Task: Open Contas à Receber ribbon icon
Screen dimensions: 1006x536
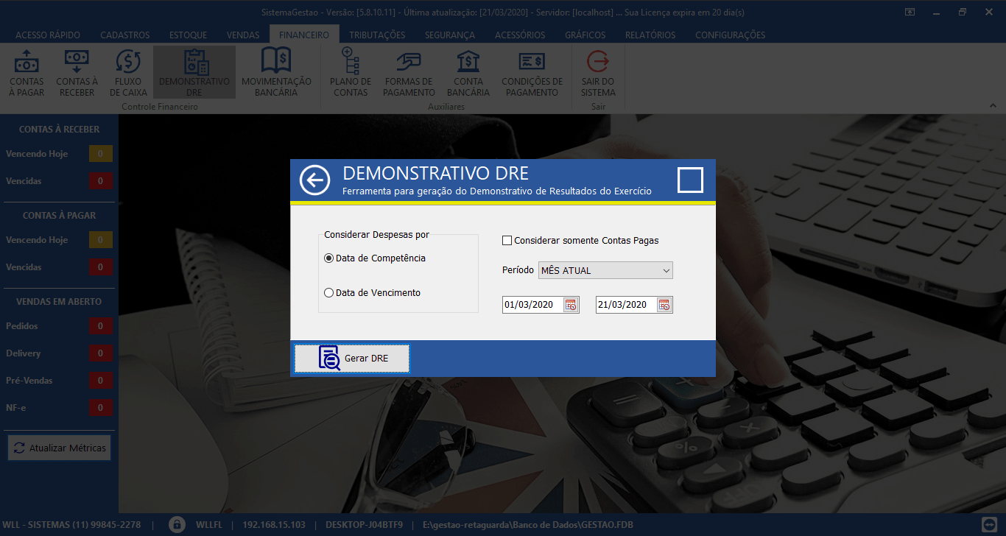Action: 77,73
